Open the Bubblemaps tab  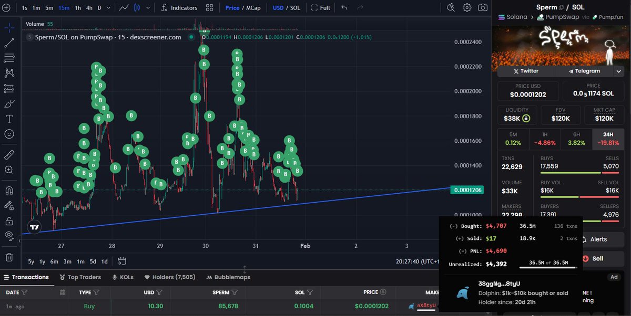pos(229,277)
